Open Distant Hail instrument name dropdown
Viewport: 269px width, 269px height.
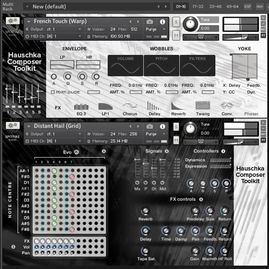pos(29,126)
